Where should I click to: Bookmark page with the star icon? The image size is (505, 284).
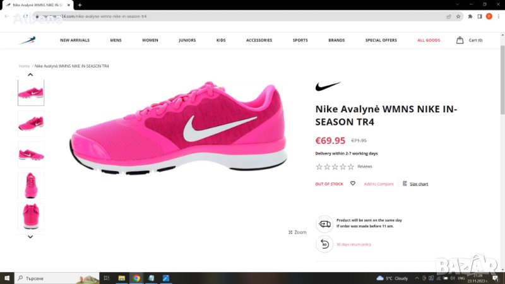[458, 16]
